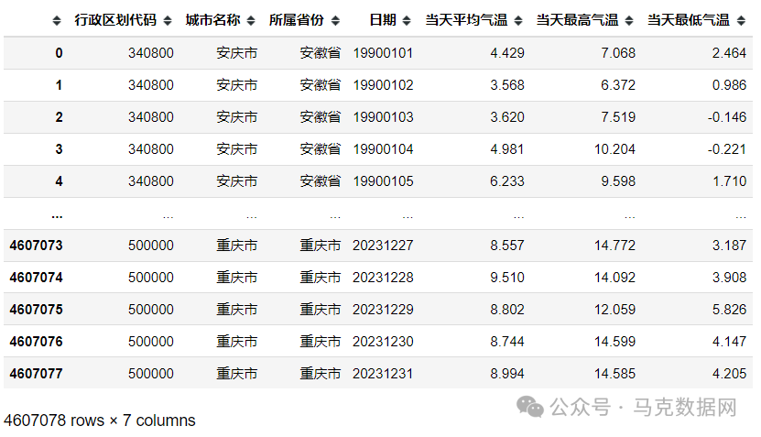Sort by the index column arrows
The width and height of the screenshot is (761, 437).
[57, 20]
